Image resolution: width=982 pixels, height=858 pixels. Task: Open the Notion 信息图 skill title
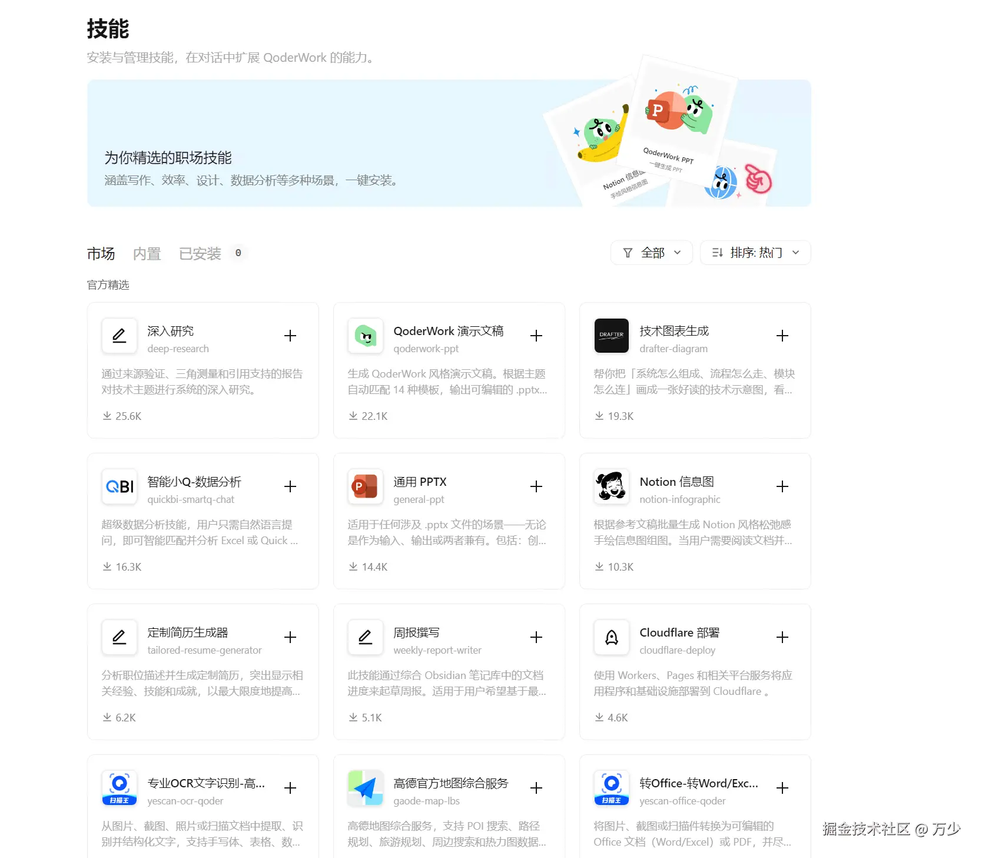click(x=676, y=482)
